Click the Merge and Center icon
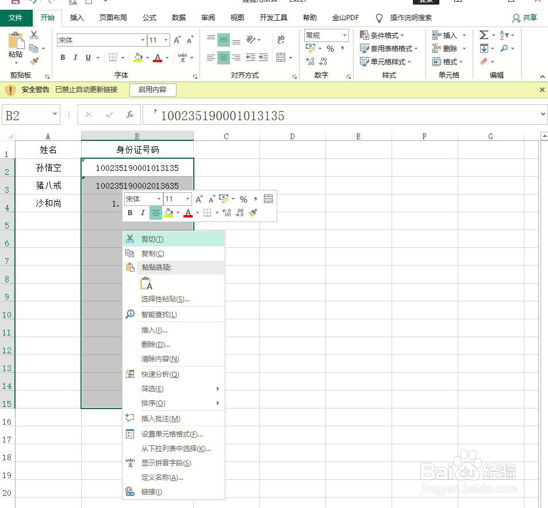 (281, 58)
